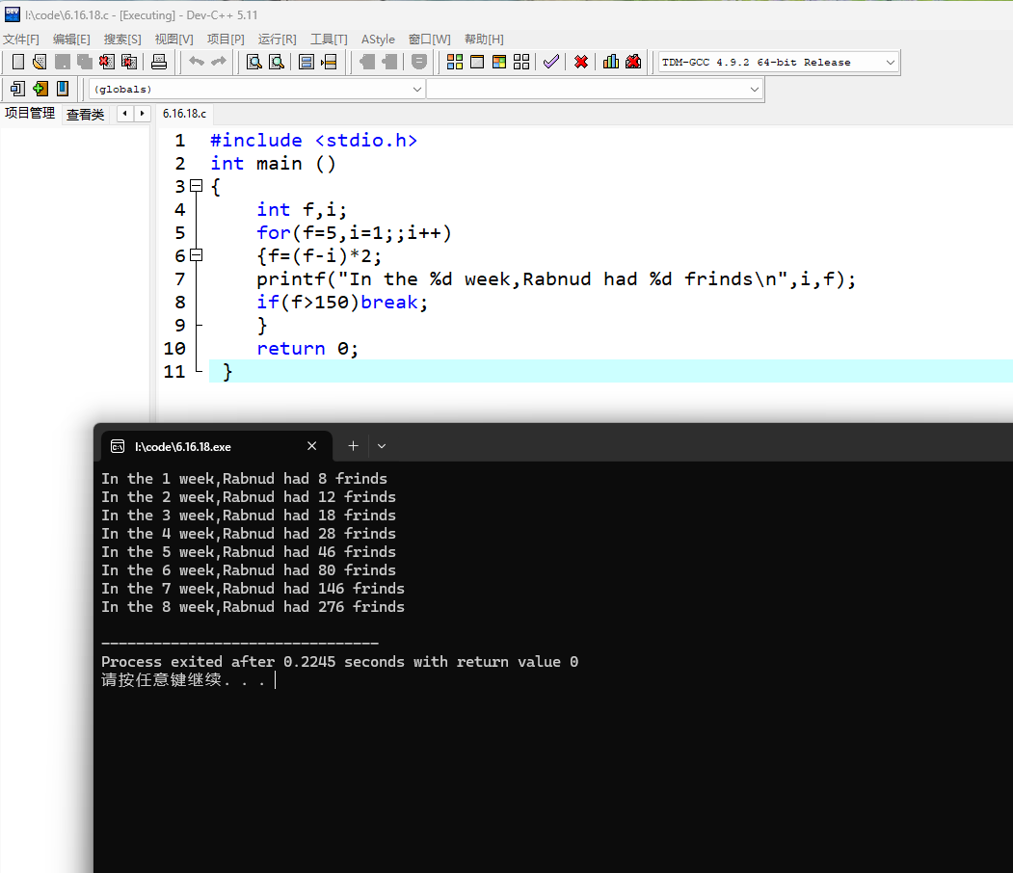
Task: Open the 文件[F] menu
Action: tap(21, 40)
